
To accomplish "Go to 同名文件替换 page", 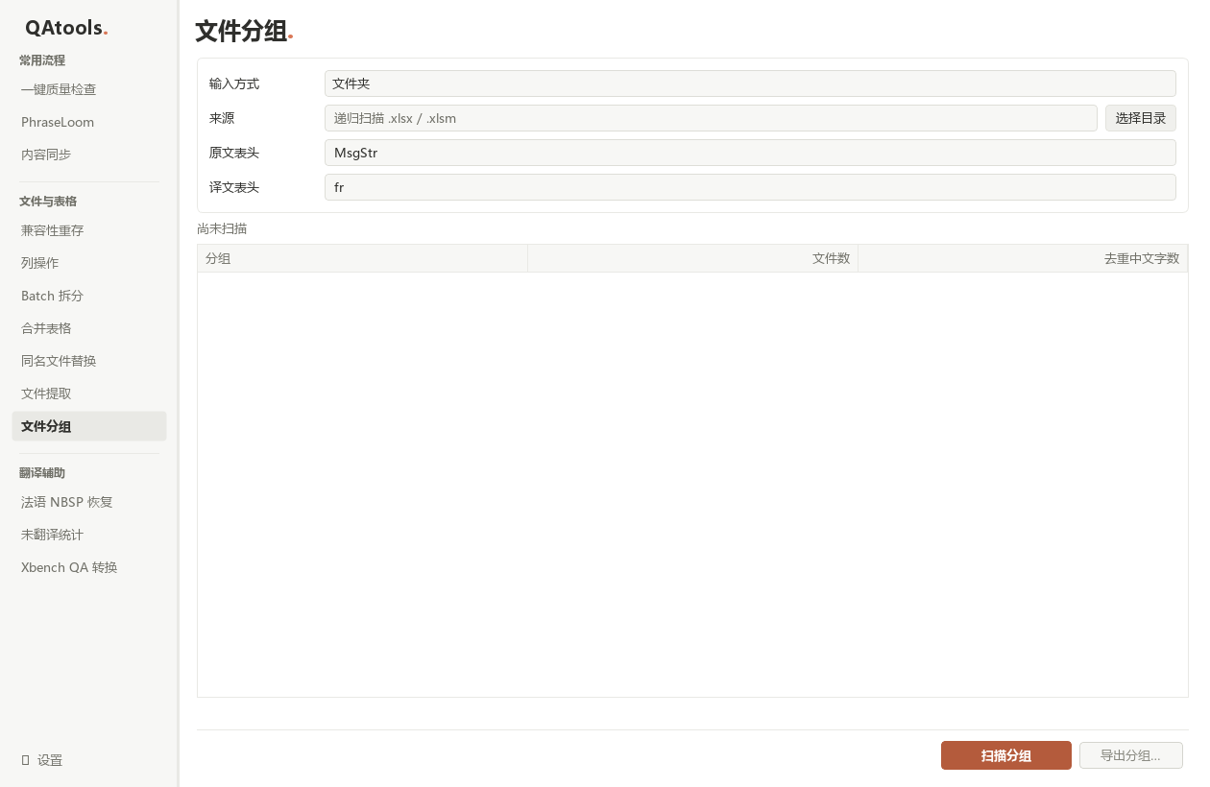I will pyautogui.click(x=89, y=361).
